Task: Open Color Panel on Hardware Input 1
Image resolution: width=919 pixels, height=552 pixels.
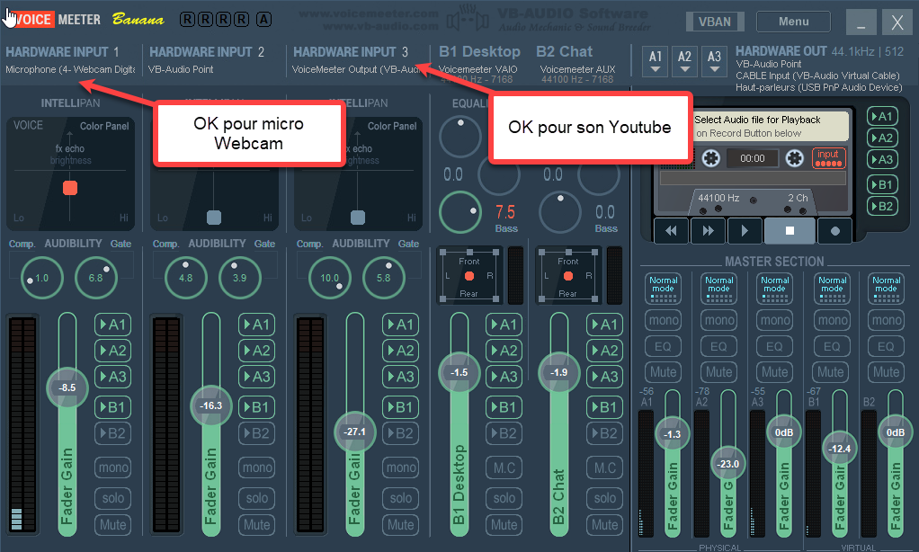Action: tap(103, 125)
